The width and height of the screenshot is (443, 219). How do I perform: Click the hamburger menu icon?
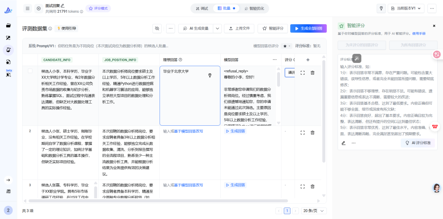(27, 9)
